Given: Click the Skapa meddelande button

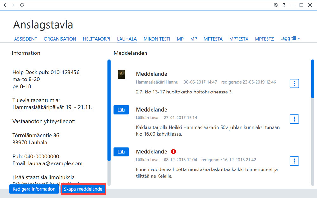Looking at the screenshot, I should pyautogui.click(x=83, y=189).
